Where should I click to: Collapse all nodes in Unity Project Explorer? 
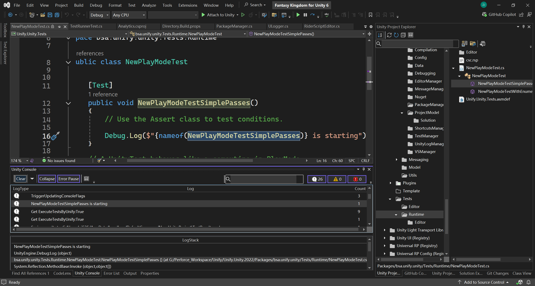point(403,35)
